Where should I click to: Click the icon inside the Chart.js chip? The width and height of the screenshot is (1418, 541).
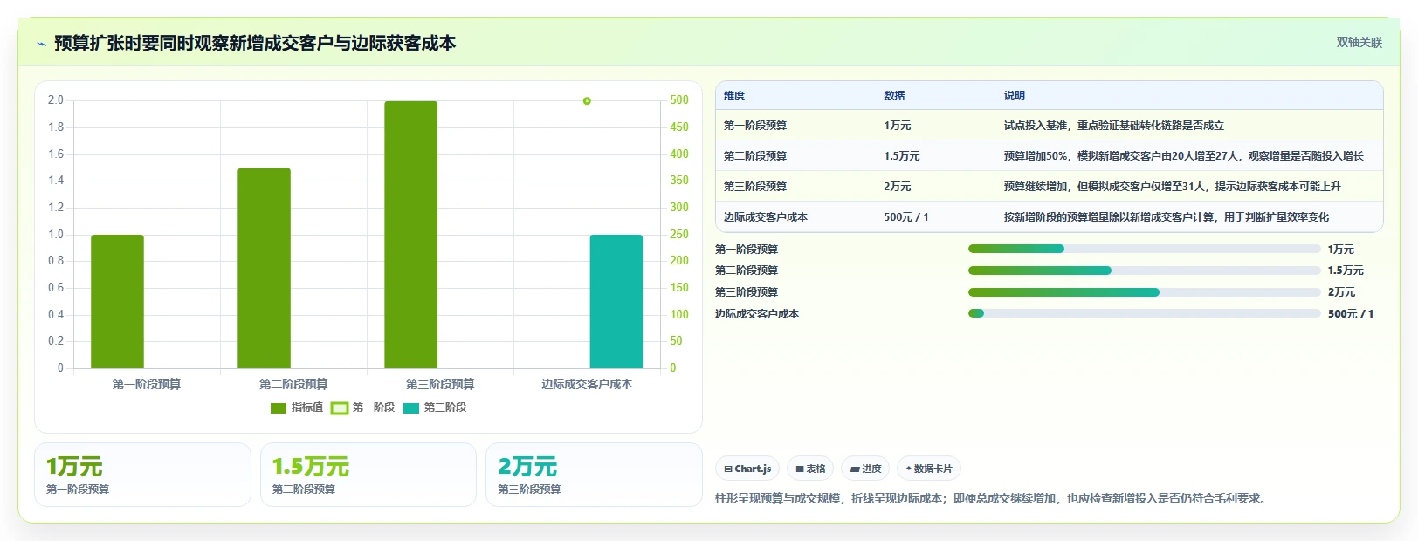(728, 469)
